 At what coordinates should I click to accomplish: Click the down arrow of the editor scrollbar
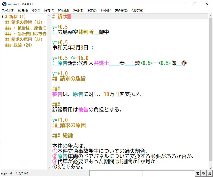click(x=211, y=168)
